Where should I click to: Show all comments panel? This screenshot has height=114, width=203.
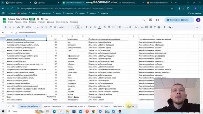point(150,20)
